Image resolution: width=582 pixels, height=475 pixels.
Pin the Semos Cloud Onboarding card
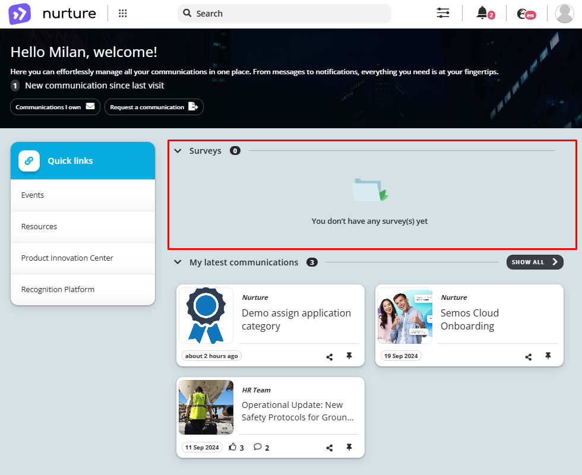(548, 356)
